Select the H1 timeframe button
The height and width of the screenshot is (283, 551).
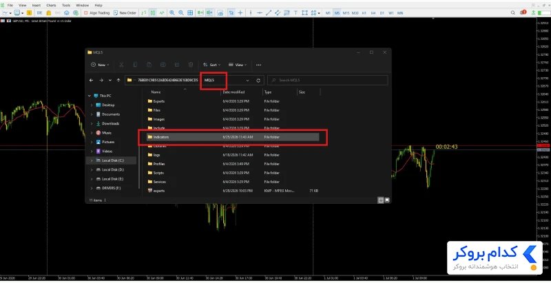tap(364, 13)
